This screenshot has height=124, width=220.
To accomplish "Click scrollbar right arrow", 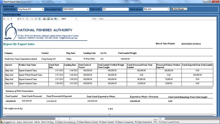I will pos(215,115).
